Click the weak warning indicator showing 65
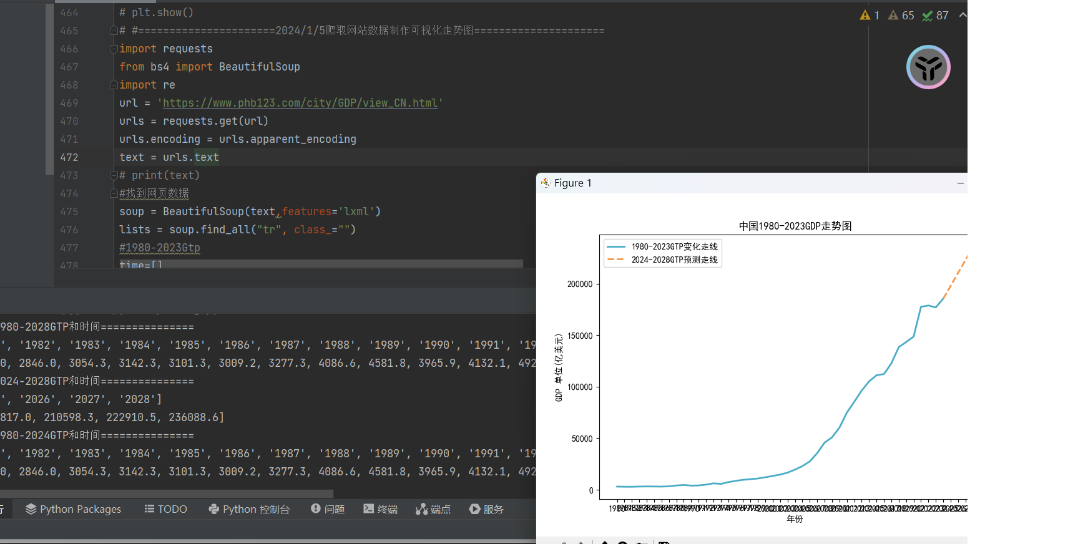 coord(901,15)
